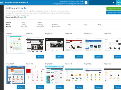Click the eye preview icon in header
The width and height of the screenshot is (121, 90).
point(118,2)
